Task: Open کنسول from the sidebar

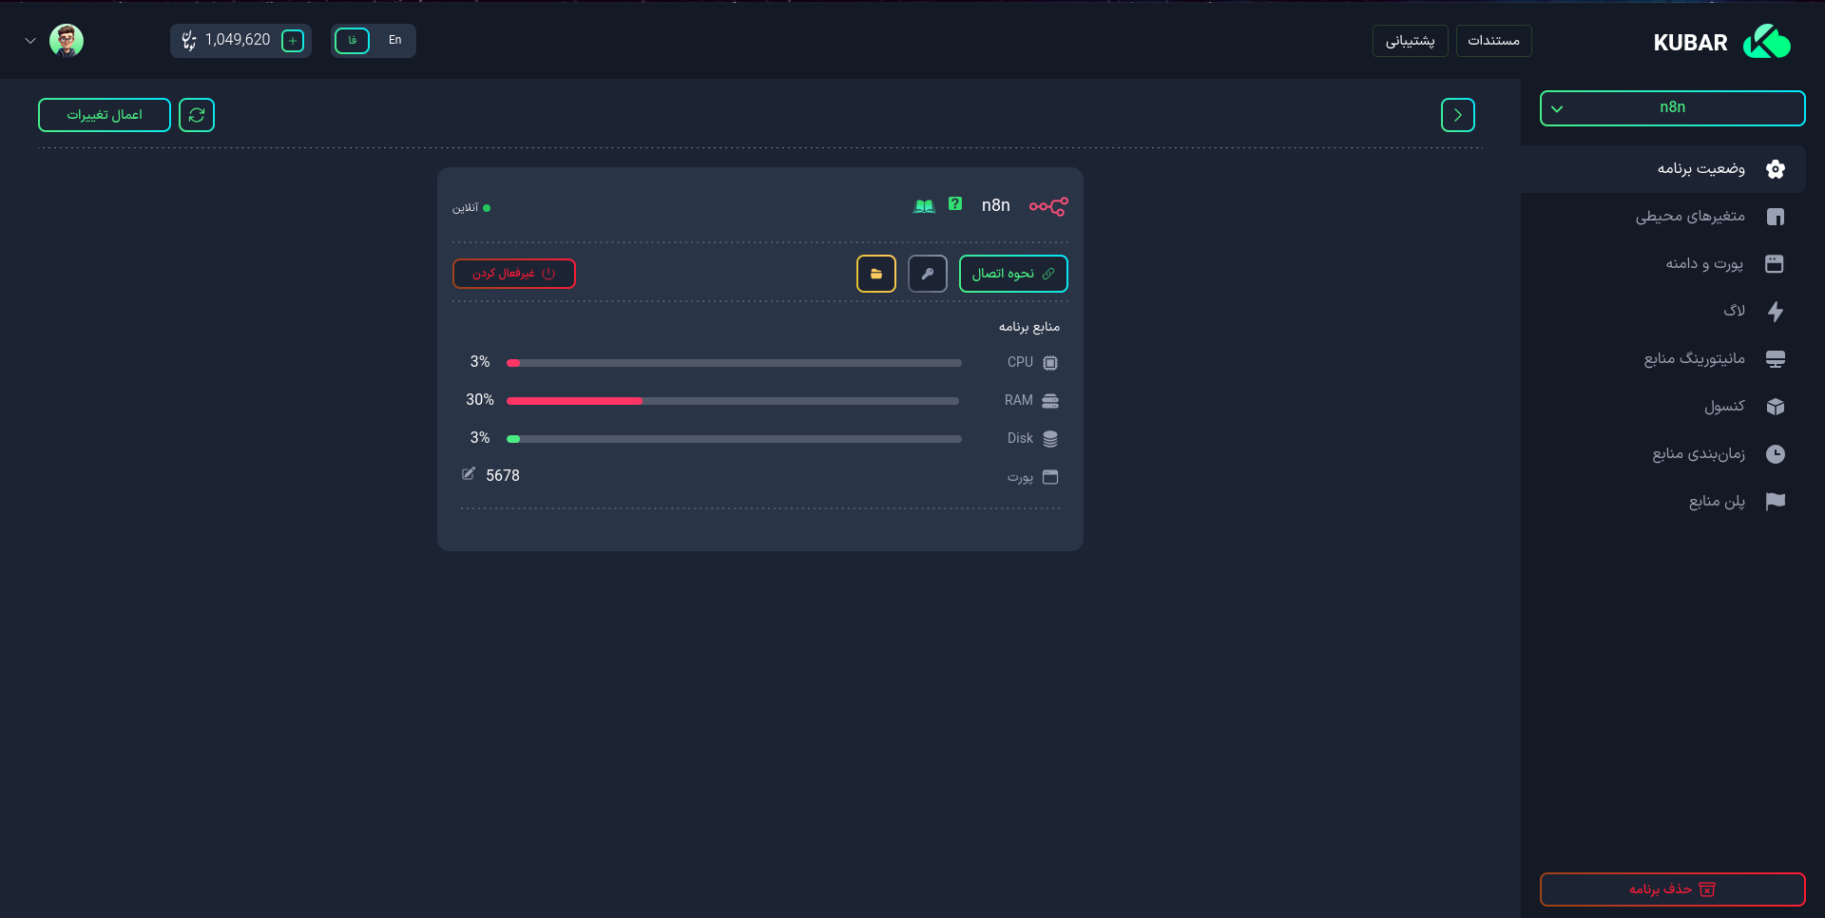Action: [1663, 407]
